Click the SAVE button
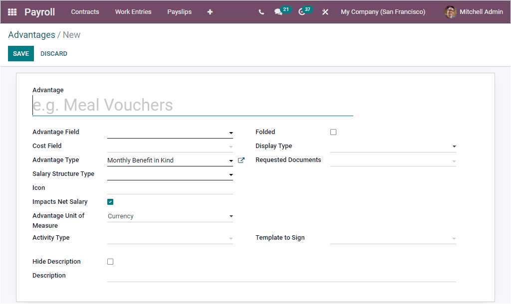This screenshot has height=304, width=511. click(x=20, y=53)
